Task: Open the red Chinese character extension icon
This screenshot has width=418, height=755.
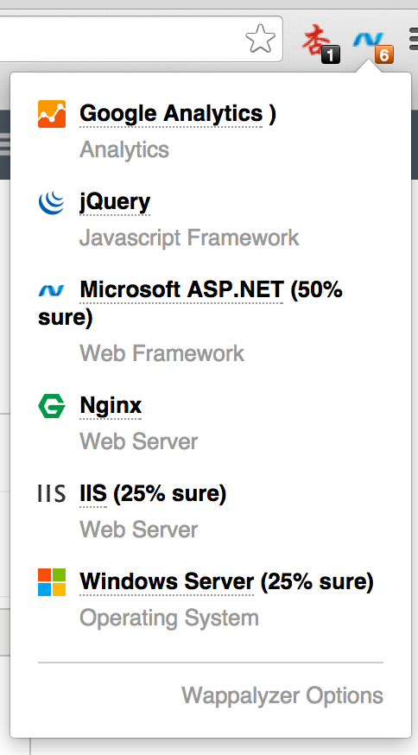Action: (320, 45)
